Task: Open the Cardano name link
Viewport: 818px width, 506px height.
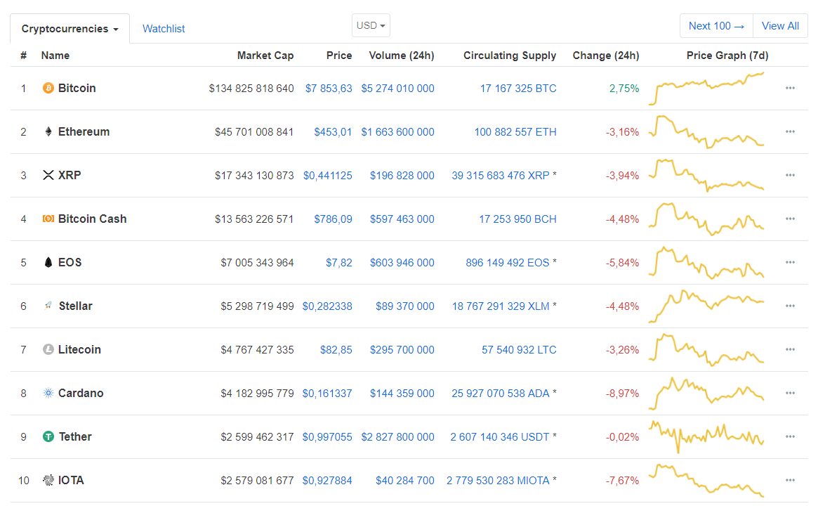Action: click(x=80, y=394)
